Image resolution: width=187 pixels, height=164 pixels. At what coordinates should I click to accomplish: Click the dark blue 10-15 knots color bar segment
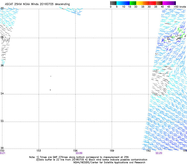tap(126, 3)
